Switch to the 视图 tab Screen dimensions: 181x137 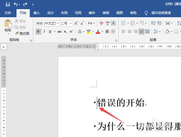click(x=120, y=13)
